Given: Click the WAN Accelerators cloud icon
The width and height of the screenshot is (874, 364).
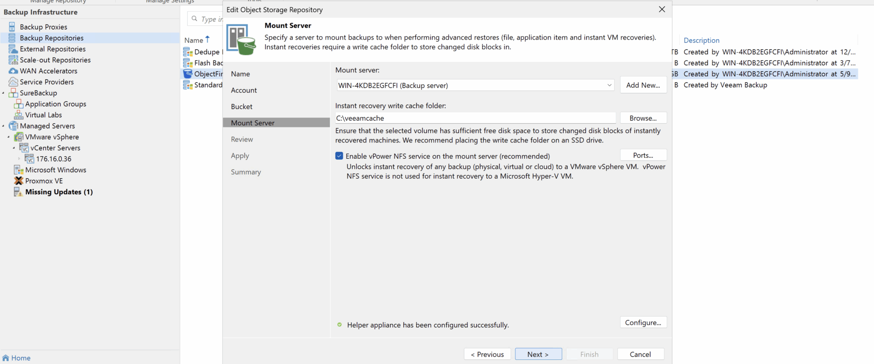Looking at the screenshot, I should [13, 71].
